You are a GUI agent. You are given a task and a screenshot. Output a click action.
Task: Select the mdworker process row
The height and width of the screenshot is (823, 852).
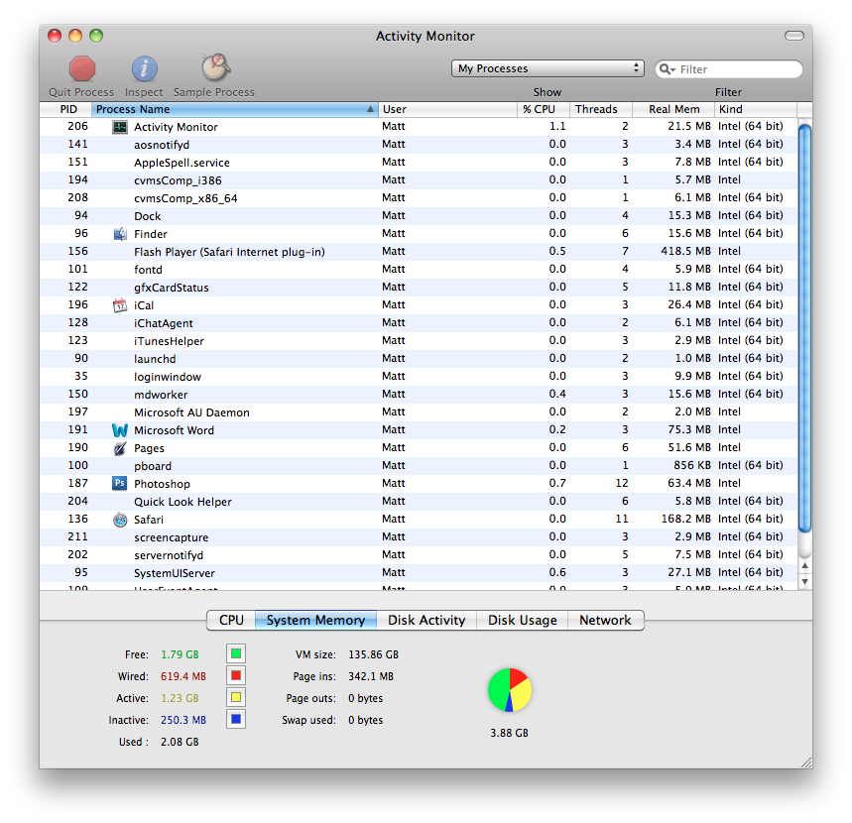(x=419, y=395)
